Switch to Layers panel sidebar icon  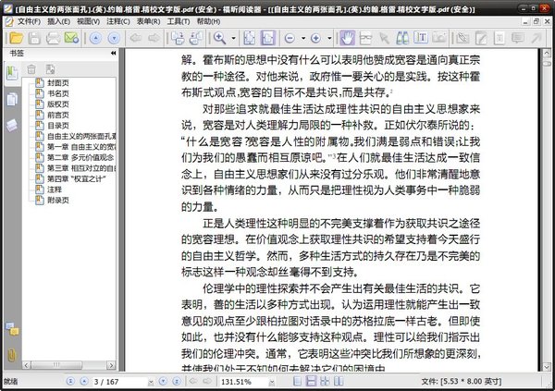click(12, 126)
